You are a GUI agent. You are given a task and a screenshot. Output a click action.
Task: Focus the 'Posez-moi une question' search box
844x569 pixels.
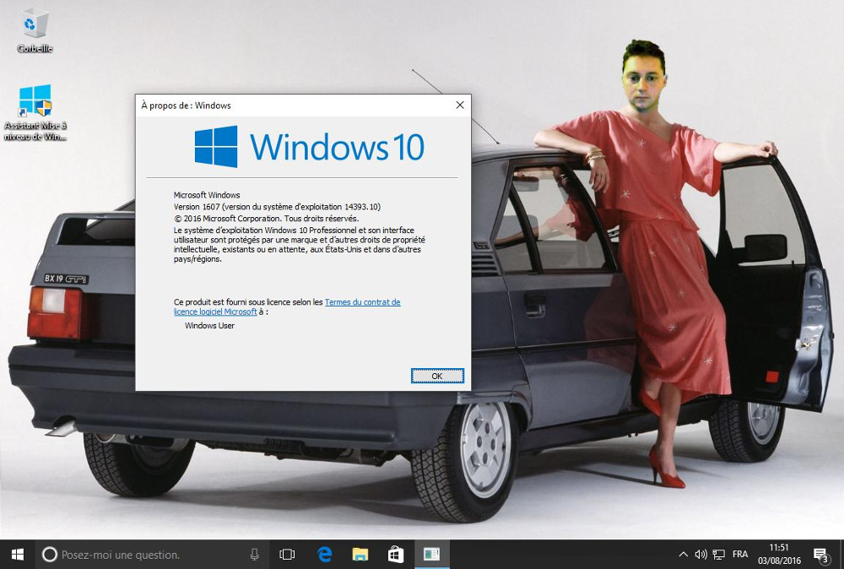(154, 555)
